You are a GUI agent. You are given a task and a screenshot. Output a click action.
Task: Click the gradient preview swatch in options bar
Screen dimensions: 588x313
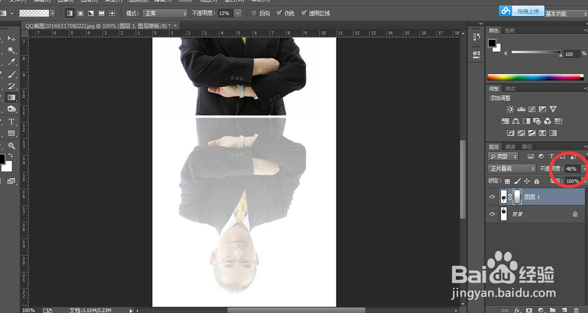point(34,14)
